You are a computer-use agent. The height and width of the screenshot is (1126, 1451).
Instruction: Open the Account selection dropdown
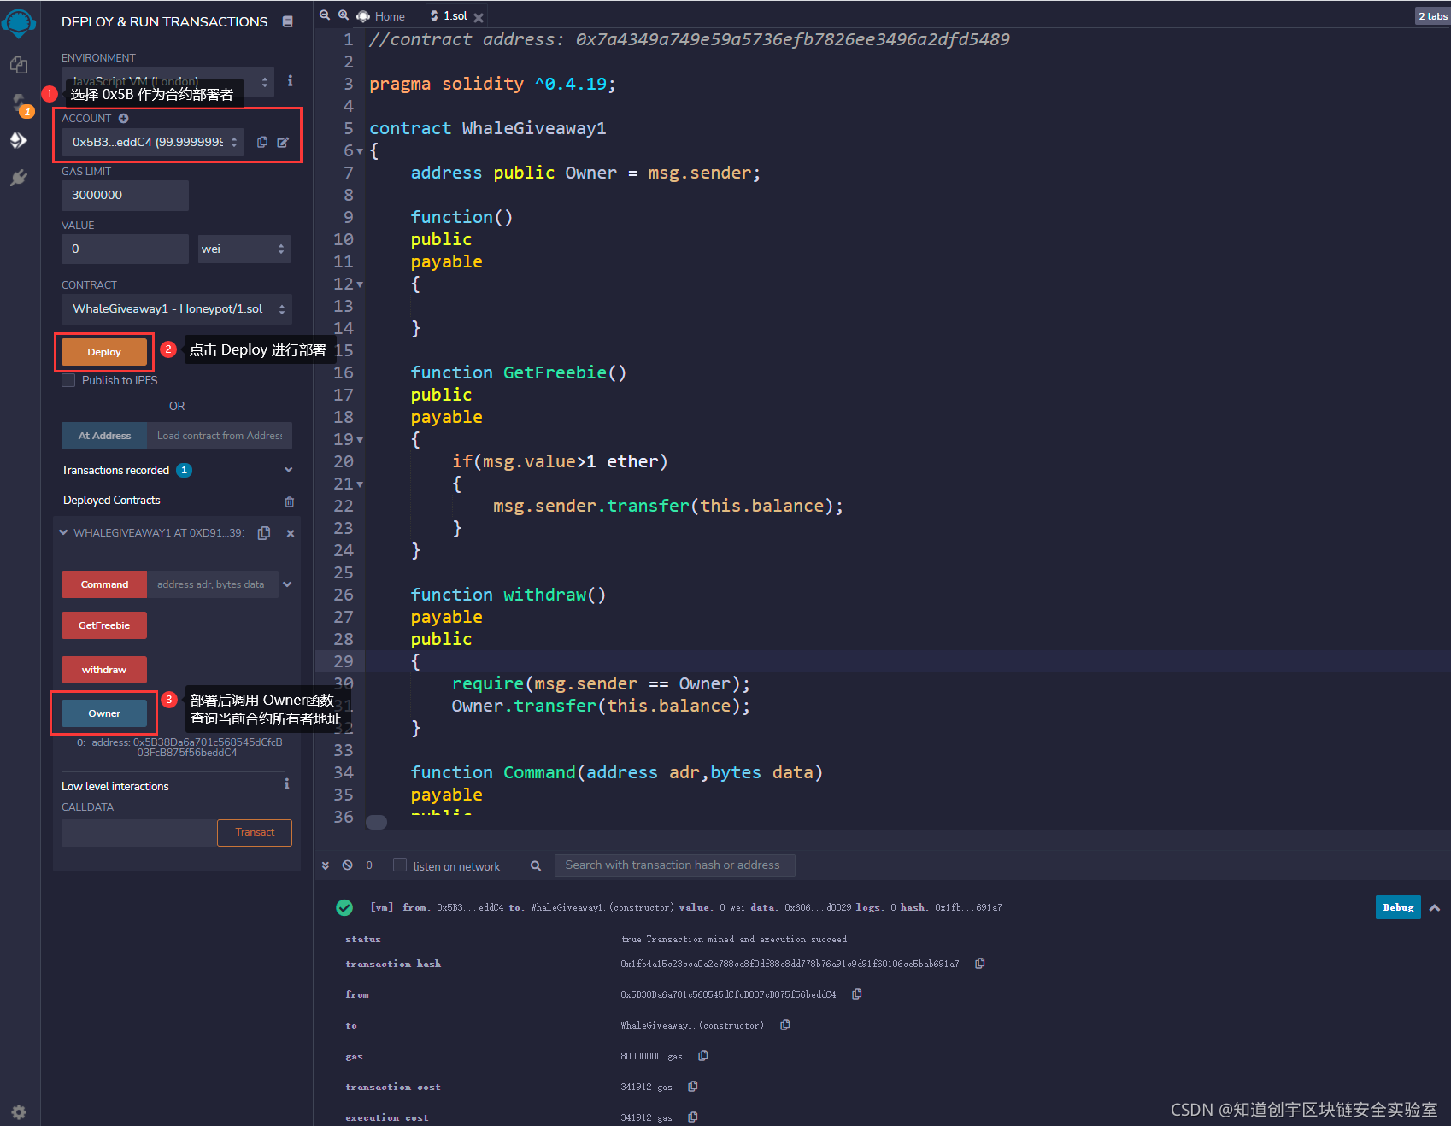tap(152, 142)
